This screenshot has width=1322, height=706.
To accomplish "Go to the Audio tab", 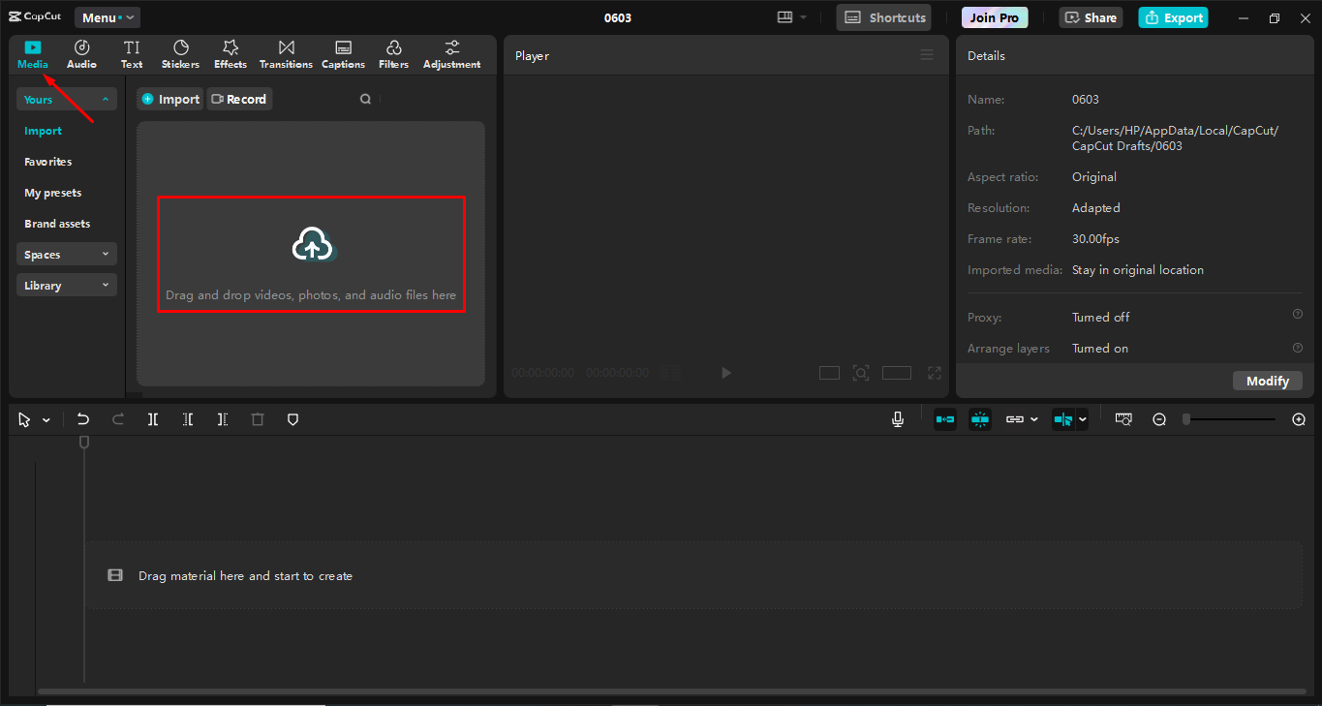I will point(81,53).
